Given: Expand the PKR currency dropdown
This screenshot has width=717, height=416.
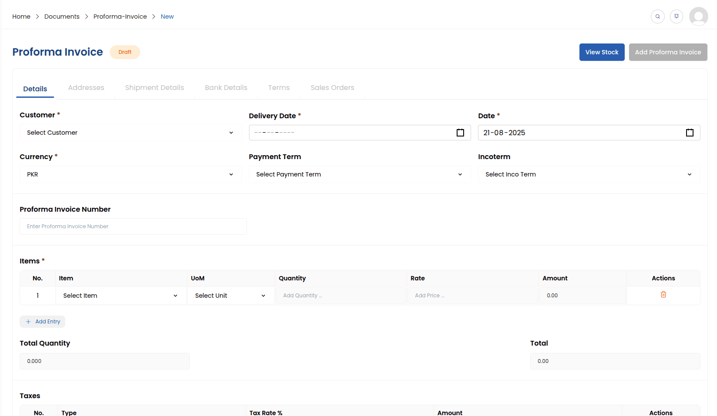Looking at the screenshot, I should click(130, 174).
